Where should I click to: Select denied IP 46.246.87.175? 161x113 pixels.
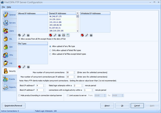click(x=63, y=16)
